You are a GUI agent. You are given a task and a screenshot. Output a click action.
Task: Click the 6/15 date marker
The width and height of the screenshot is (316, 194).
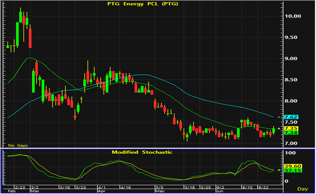point(247,187)
